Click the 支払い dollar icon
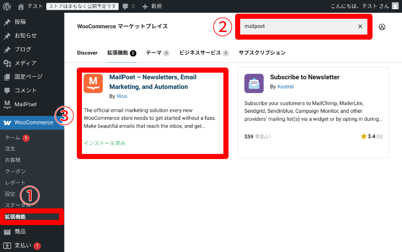402x252 pixels. [x=7, y=246]
